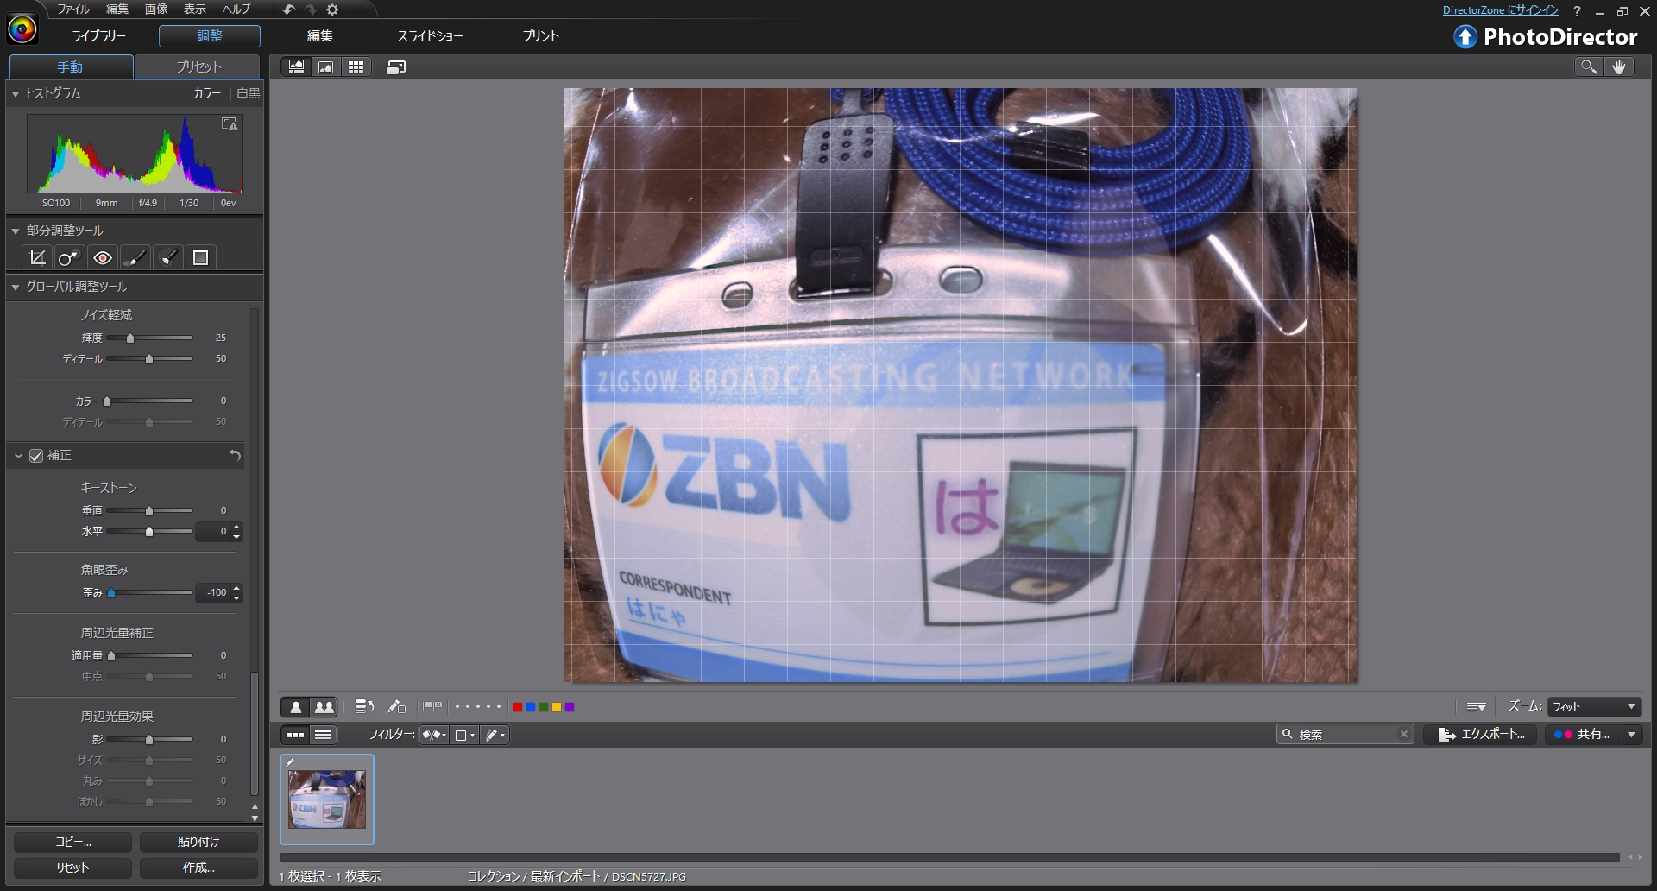The image size is (1657, 891).
Task: Select the gradient mask tool
Action: pos(200,257)
